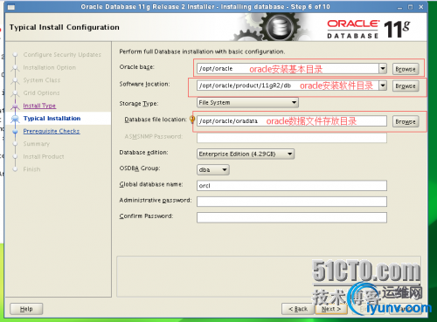437x322 pixels.
Task: Click the Help button
Action: pos(26,309)
